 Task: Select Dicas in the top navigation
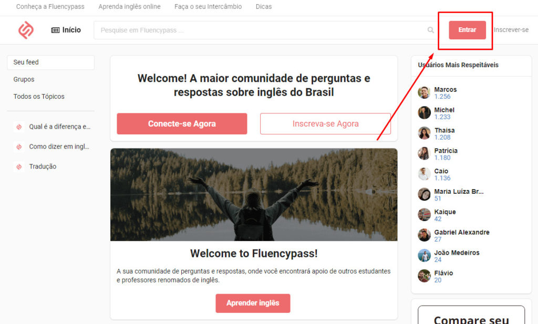tap(264, 6)
